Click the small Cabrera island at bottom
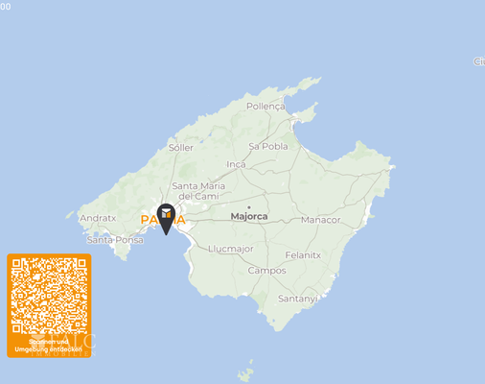 pyautogui.click(x=246, y=372)
